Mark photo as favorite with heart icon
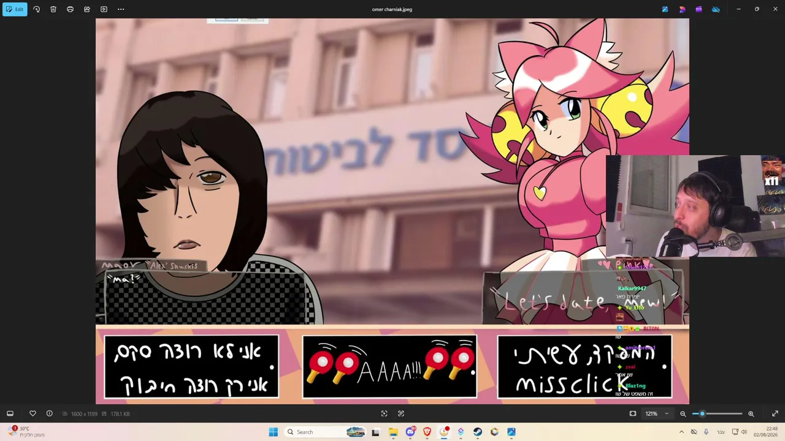 point(33,413)
